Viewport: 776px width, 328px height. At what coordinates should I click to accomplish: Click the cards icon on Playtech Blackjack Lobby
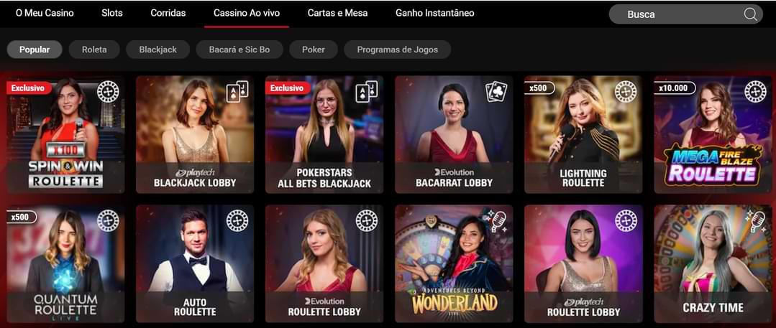click(237, 91)
